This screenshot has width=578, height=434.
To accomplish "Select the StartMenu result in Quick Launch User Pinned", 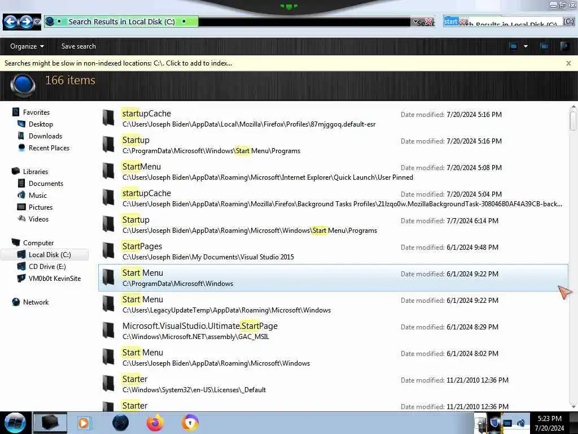I will [x=333, y=171].
